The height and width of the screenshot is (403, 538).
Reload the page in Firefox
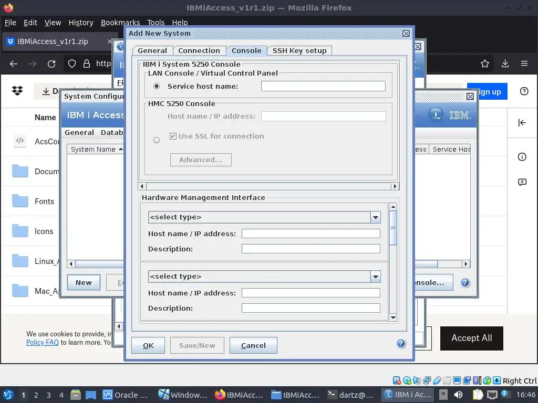pos(51,63)
